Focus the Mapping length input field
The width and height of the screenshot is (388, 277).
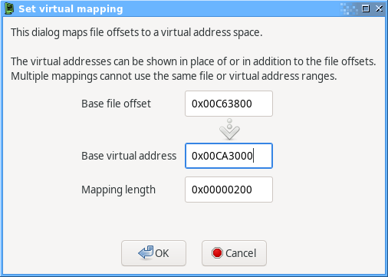pos(229,190)
